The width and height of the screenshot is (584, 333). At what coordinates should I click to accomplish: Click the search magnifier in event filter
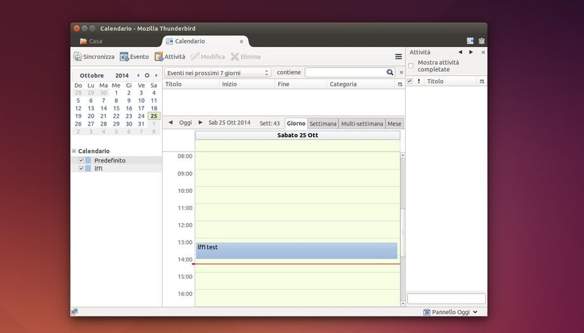390,72
